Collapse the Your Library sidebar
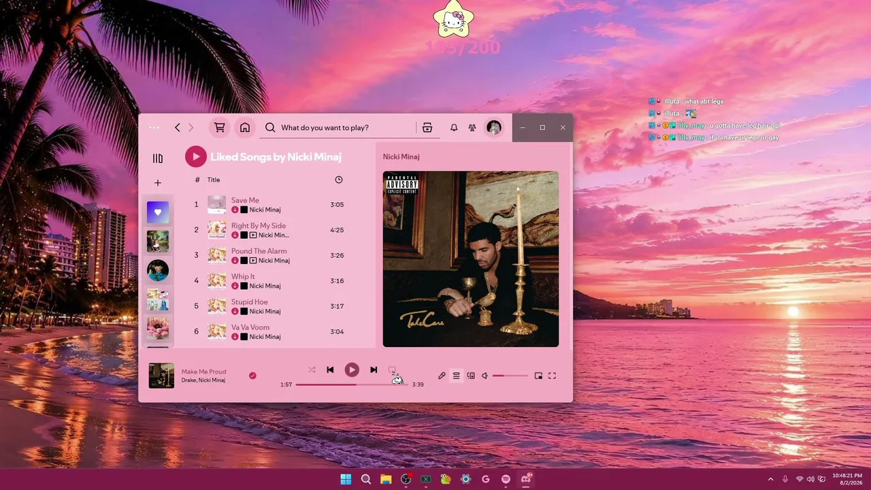The image size is (871, 490). [x=158, y=159]
